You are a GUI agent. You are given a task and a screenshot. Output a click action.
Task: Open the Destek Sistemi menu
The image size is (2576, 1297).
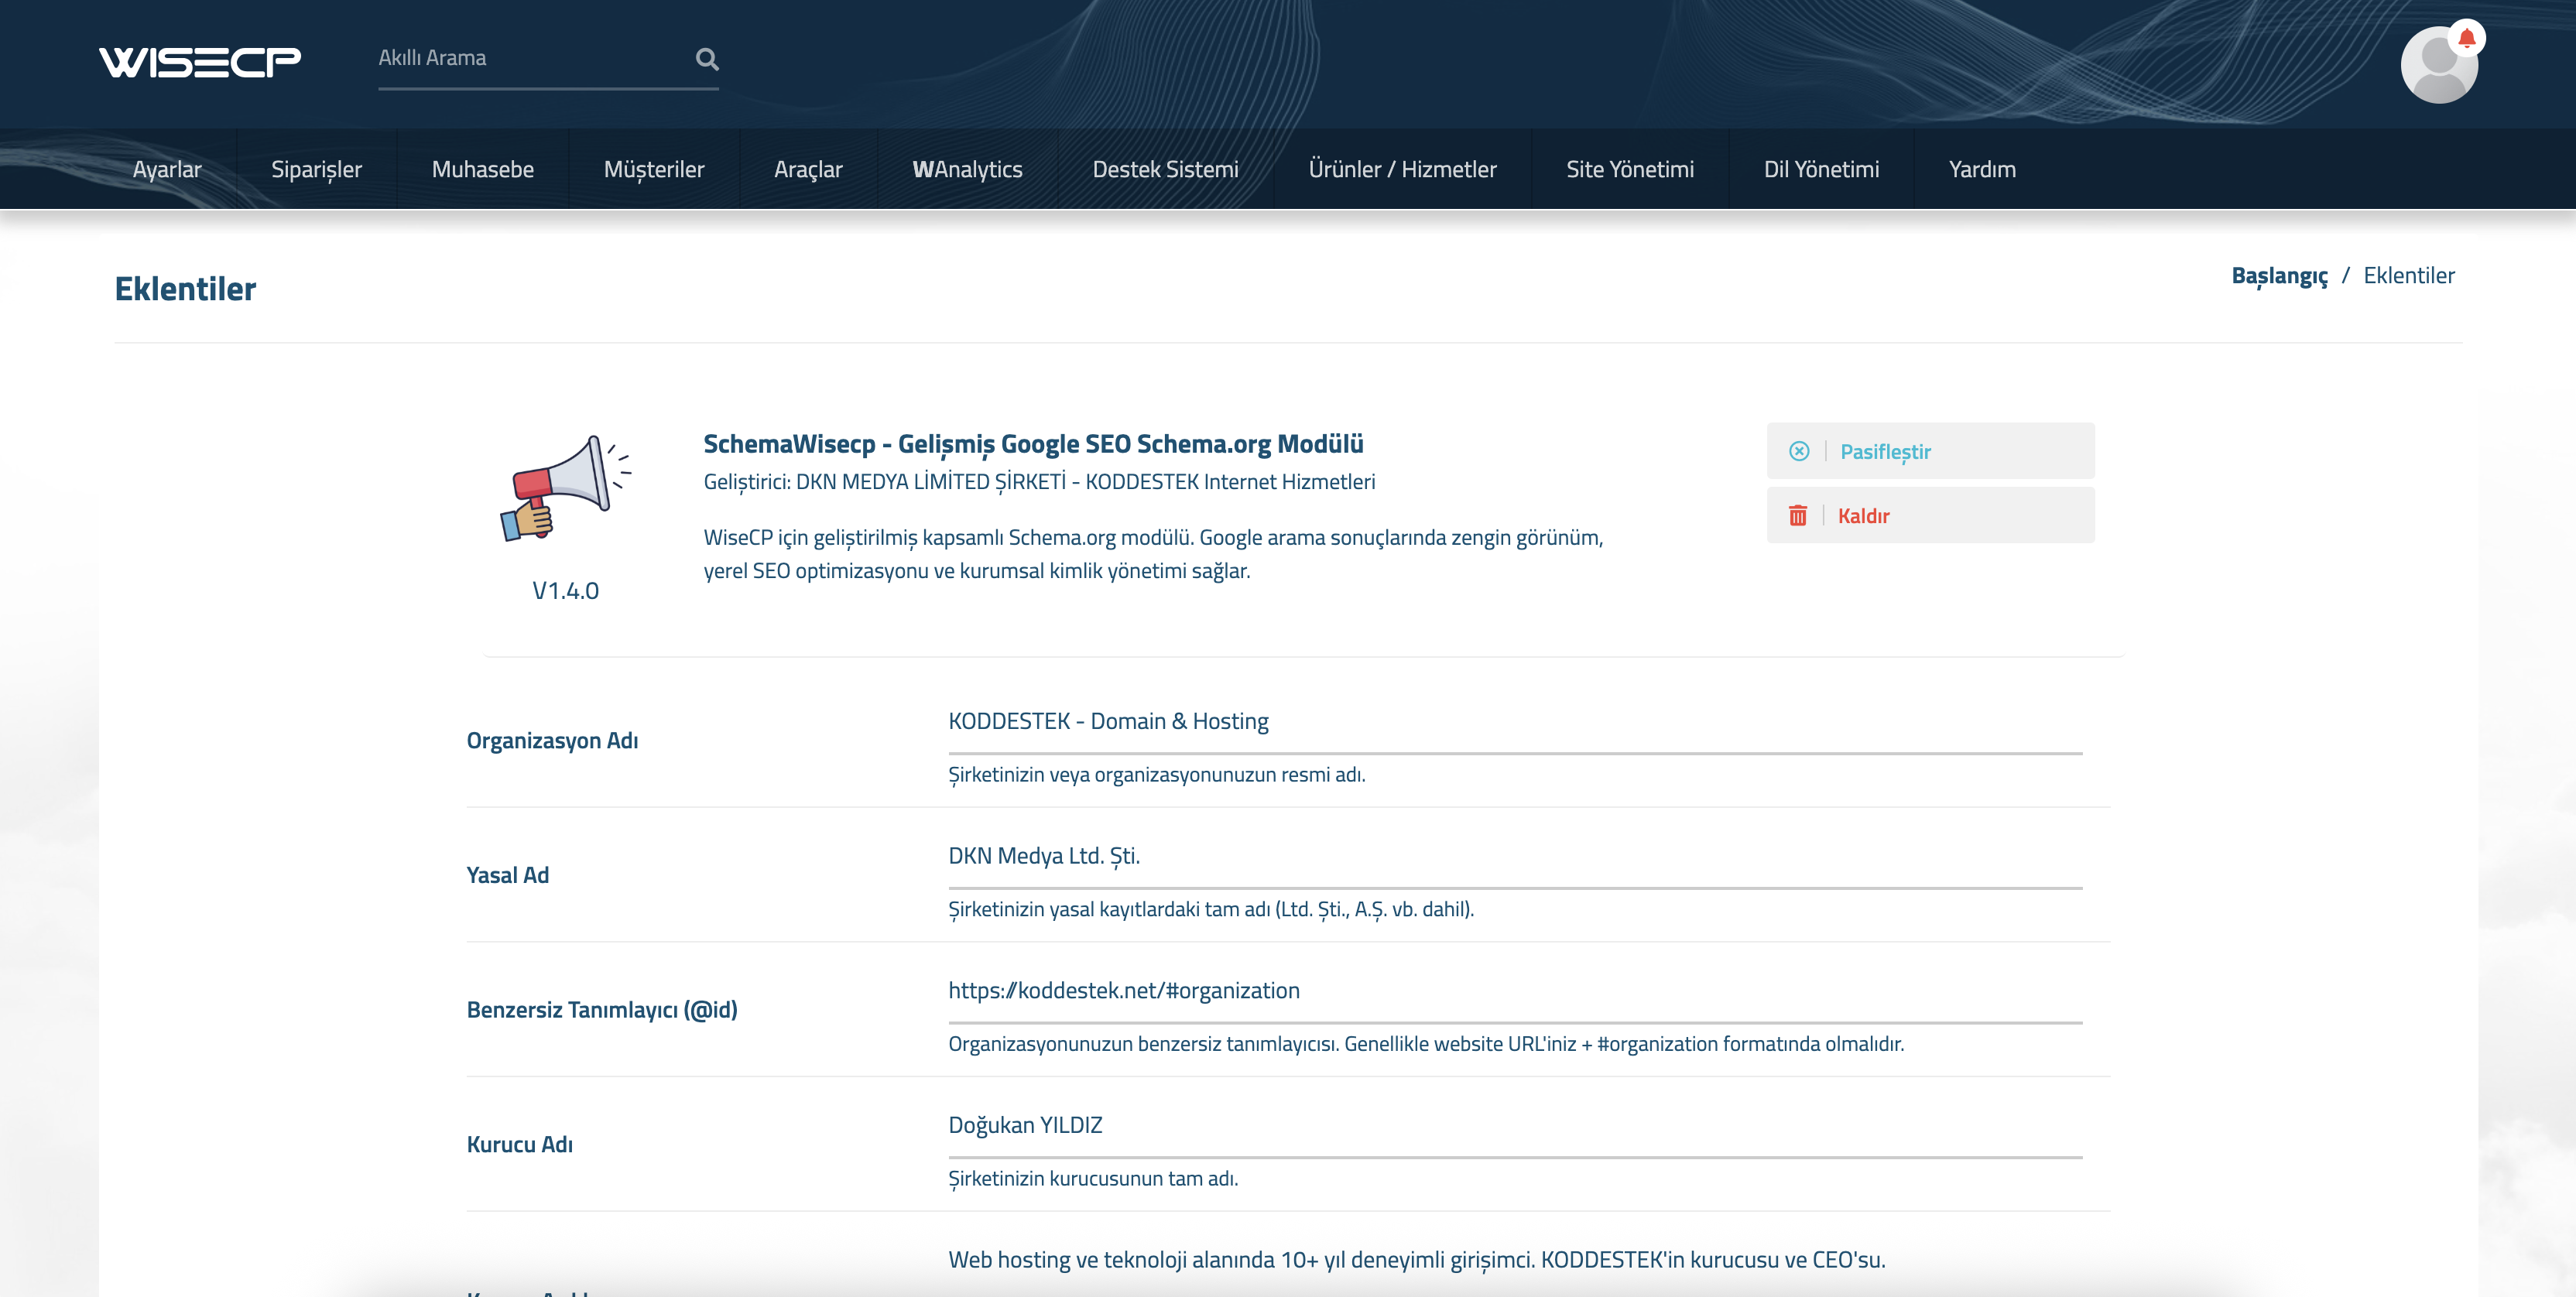[x=1165, y=169]
